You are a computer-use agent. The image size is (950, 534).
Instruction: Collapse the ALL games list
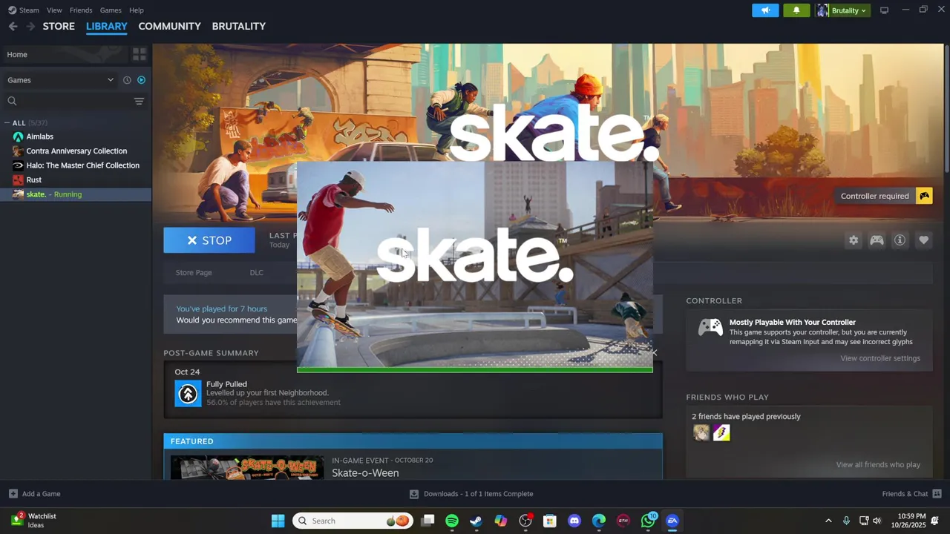(x=7, y=123)
